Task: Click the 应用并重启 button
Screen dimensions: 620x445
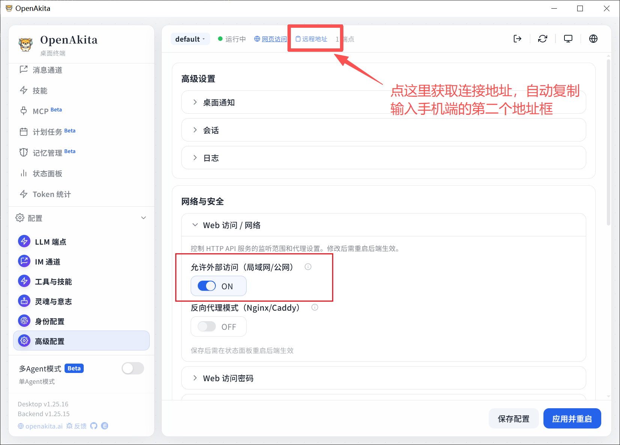Action: 572,418
